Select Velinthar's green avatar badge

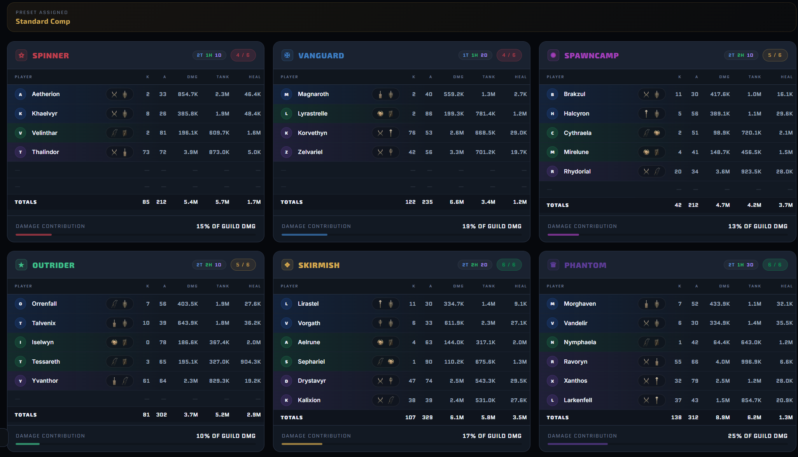[21, 133]
